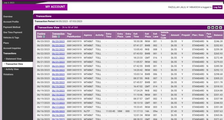Click the NJTP agency cell

pos(87,111)
